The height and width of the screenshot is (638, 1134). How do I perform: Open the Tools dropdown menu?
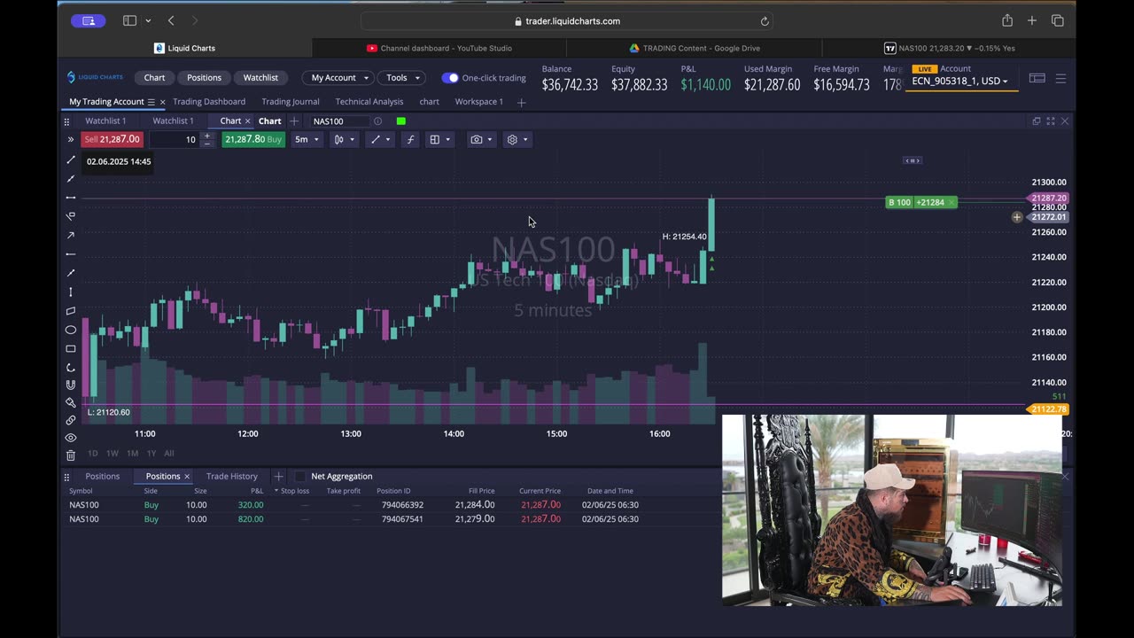402,78
